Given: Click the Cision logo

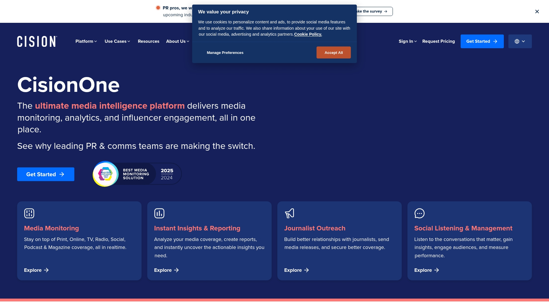Looking at the screenshot, I should [37, 41].
